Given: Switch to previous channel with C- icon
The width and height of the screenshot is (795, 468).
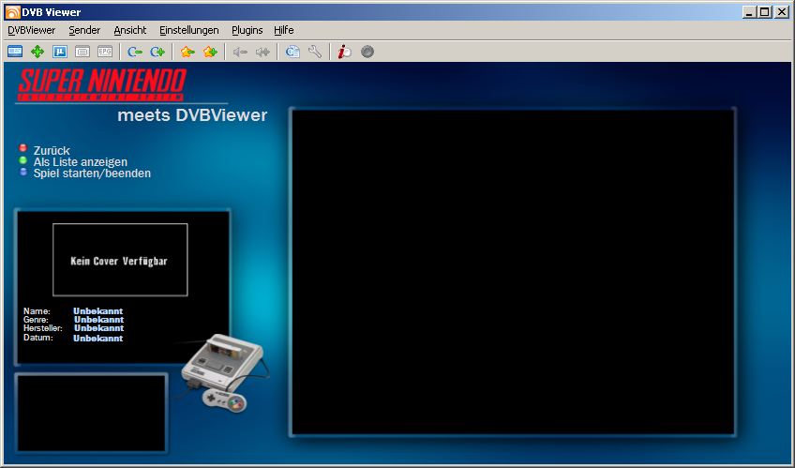Looking at the screenshot, I should (x=134, y=52).
